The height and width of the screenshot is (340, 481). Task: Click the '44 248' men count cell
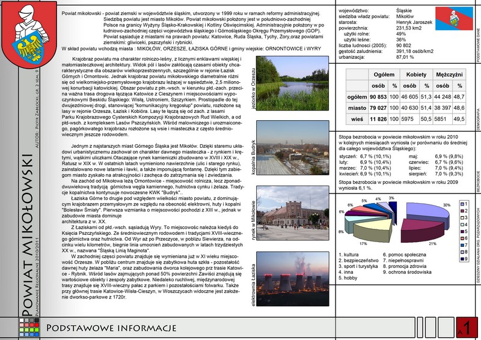(443, 97)
